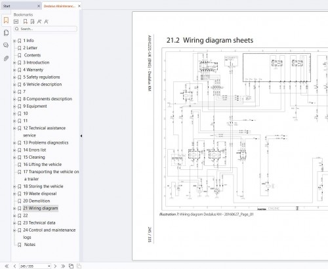Screen dimensions: 328x269
Task: Select 19 Waste disposal bookmark
Action: (40, 194)
